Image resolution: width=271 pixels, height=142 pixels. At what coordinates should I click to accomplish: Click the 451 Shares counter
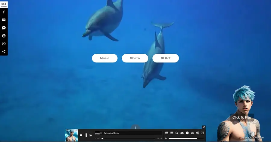point(4,5)
